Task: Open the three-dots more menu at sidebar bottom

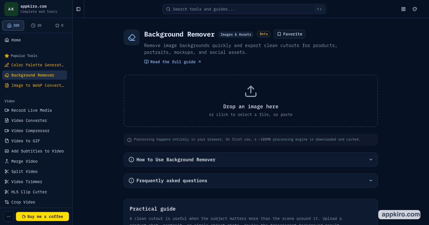Action: [x=9, y=216]
